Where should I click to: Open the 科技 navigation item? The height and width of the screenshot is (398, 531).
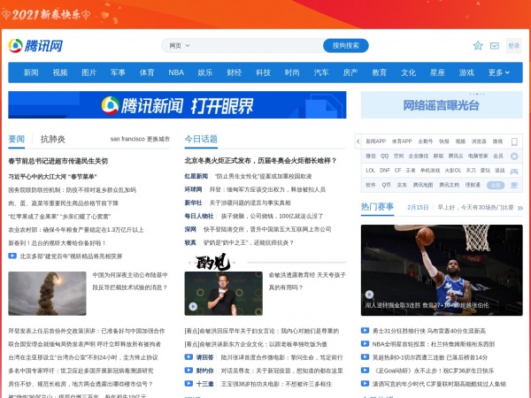[x=263, y=73]
